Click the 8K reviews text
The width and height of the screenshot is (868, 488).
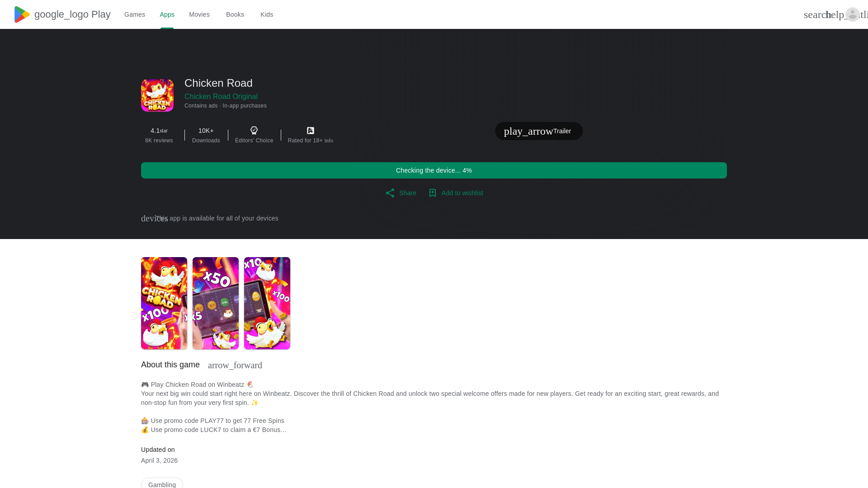159,141
